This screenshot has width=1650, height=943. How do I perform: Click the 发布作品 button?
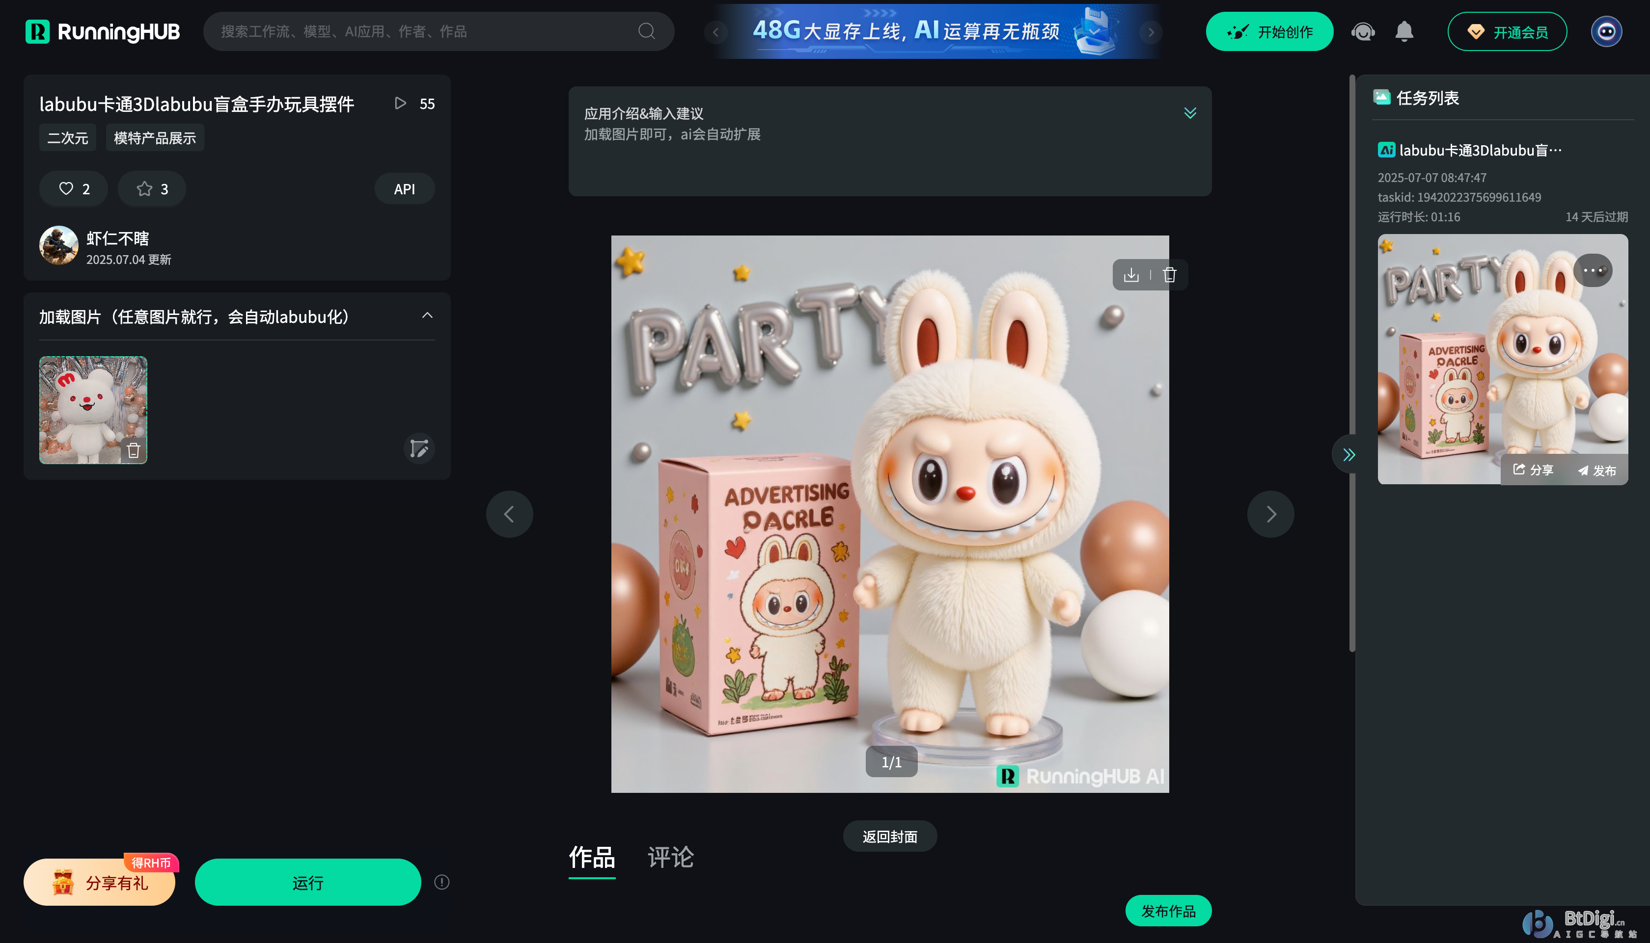coord(1168,911)
